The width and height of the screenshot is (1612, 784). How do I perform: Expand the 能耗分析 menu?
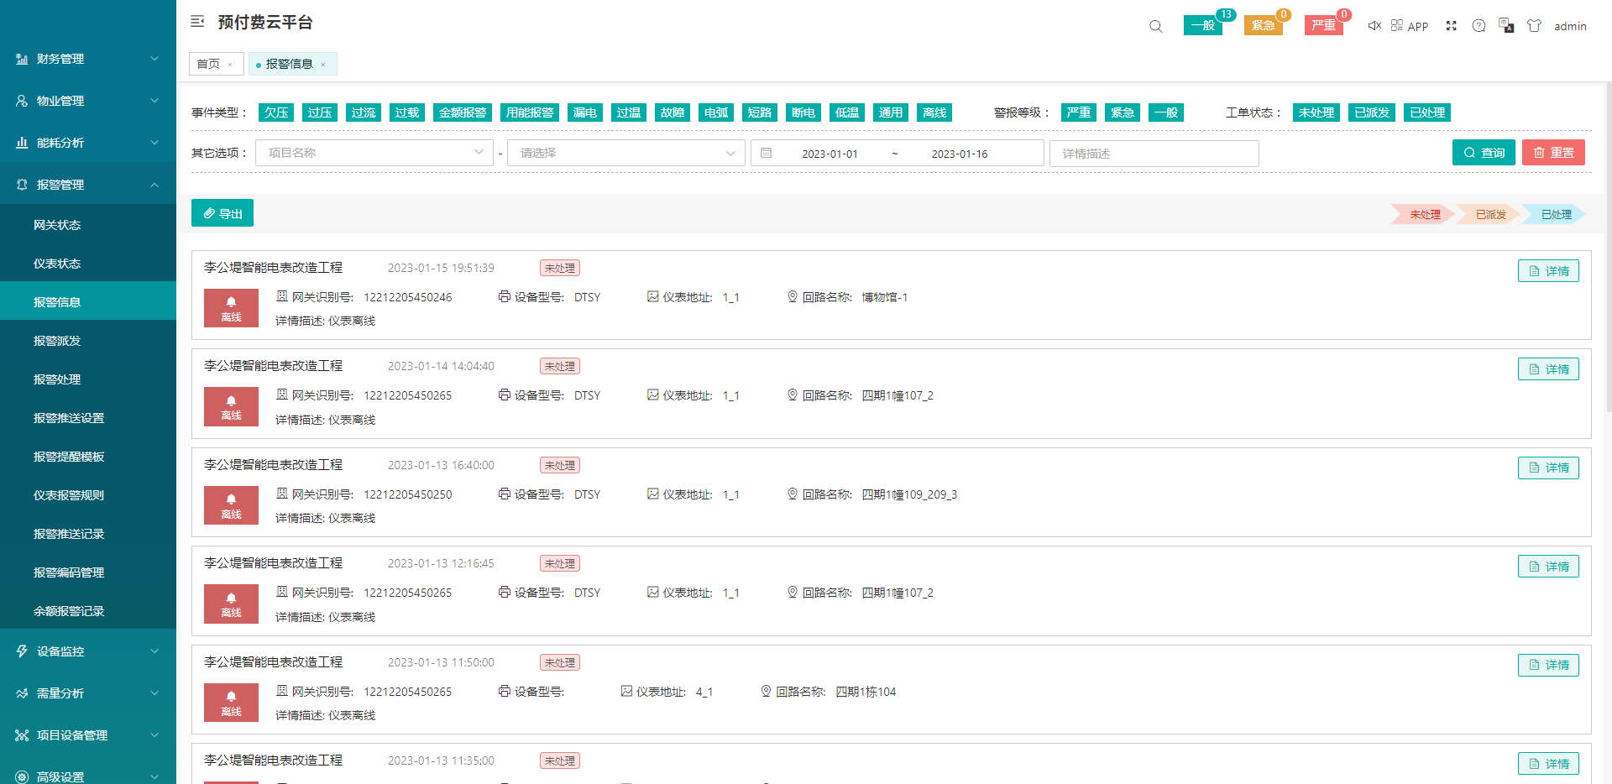click(x=88, y=143)
